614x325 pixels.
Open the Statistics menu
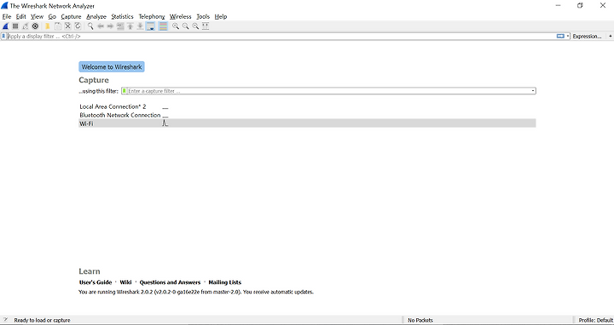[122, 16]
